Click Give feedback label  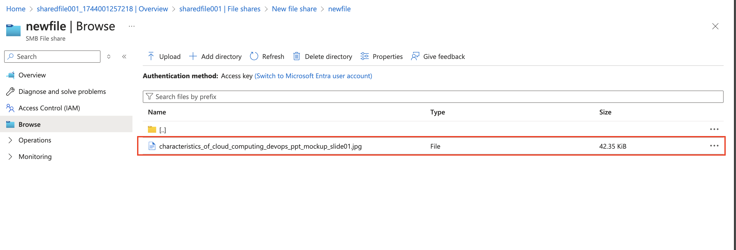coord(444,56)
